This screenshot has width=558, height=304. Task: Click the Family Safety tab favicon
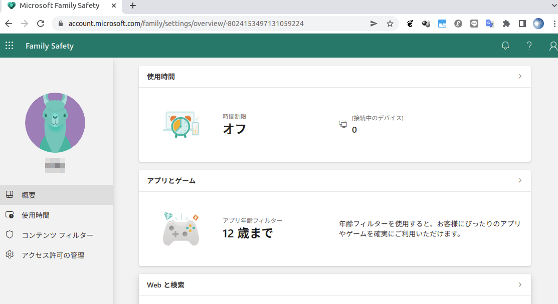pyautogui.click(x=12, y=6)
